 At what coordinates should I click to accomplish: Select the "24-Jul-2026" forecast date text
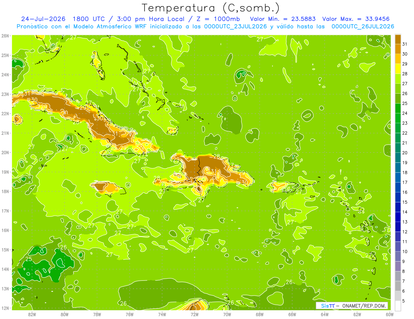tap(43, 19)
